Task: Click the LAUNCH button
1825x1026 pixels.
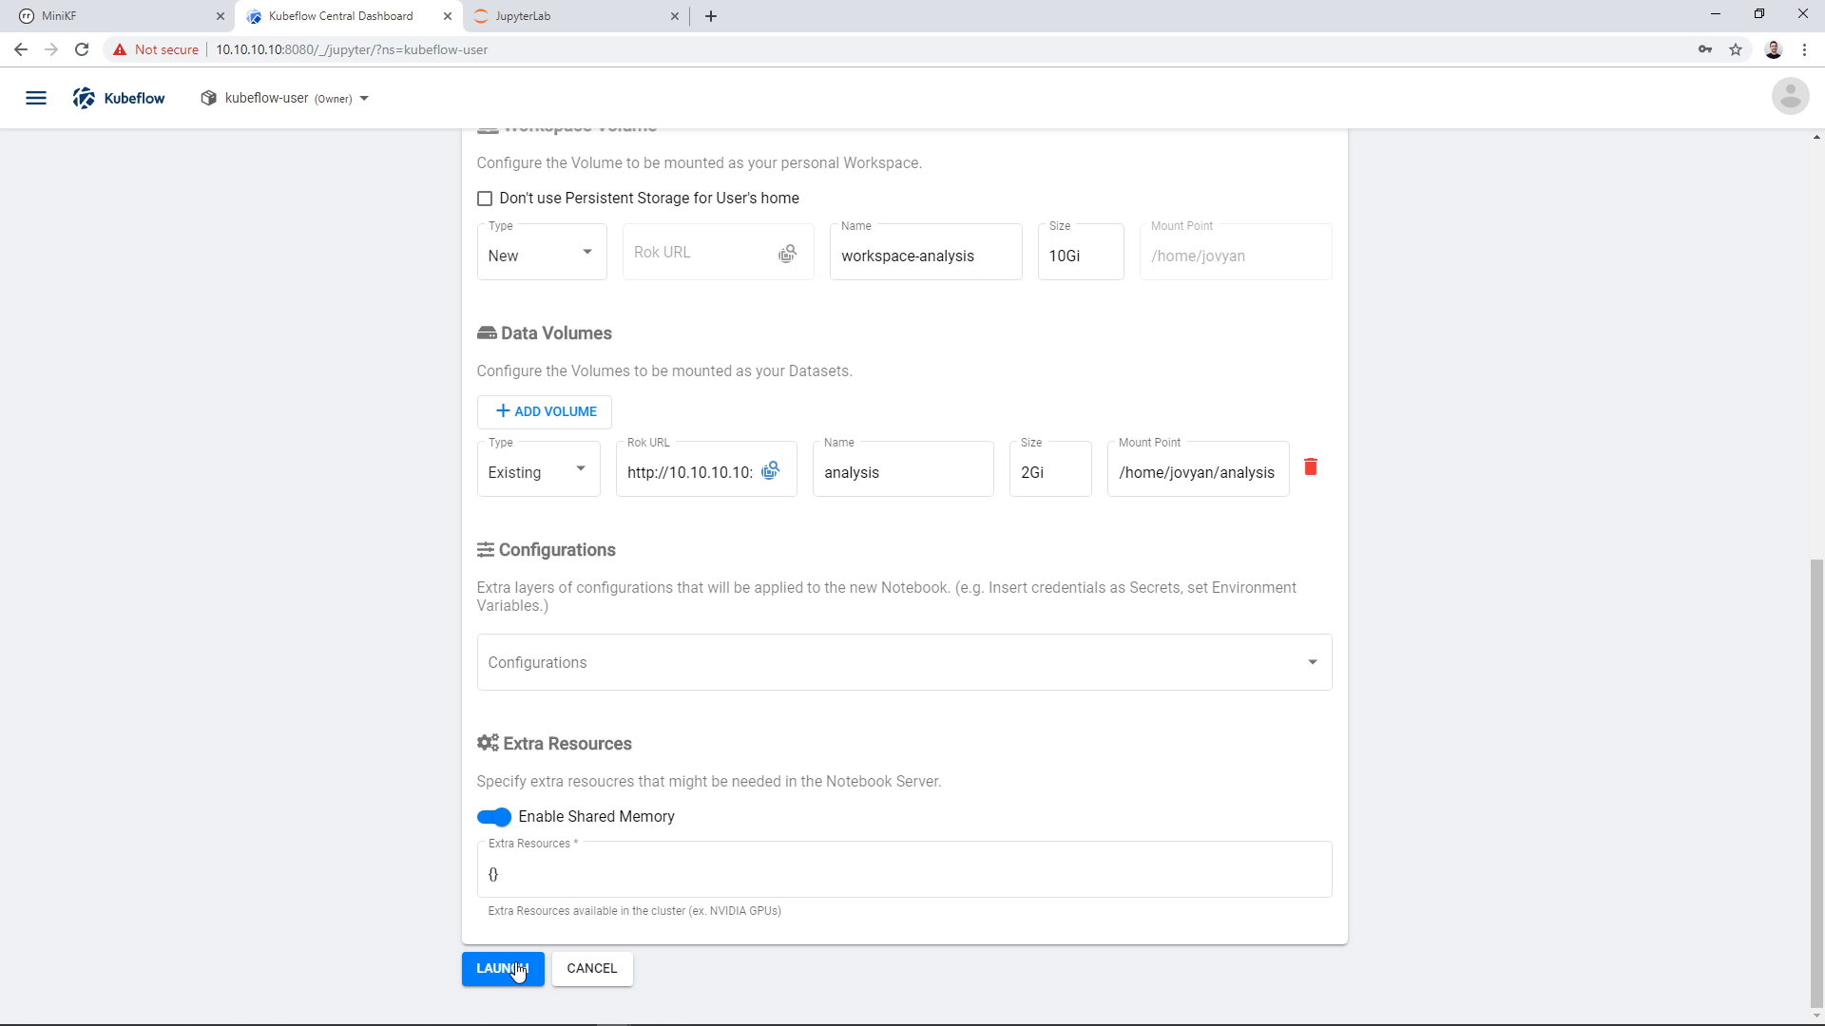Action: tap(503, 968)
